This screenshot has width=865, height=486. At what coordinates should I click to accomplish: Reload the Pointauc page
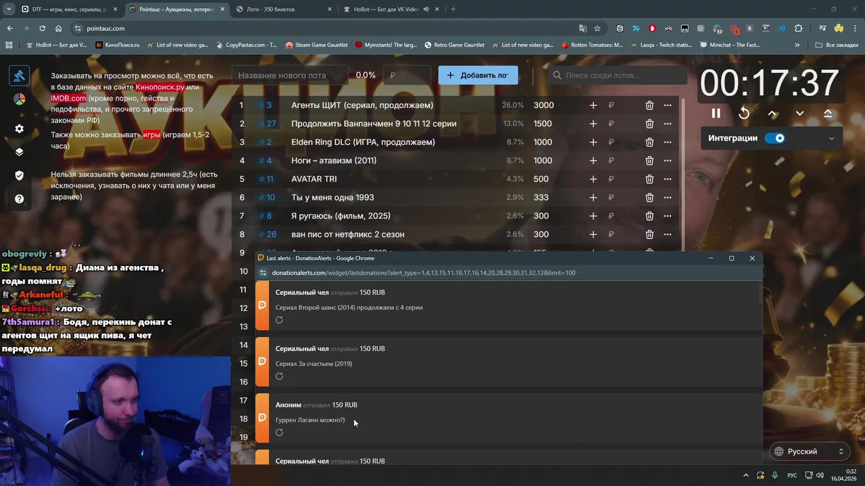(42, 28)
